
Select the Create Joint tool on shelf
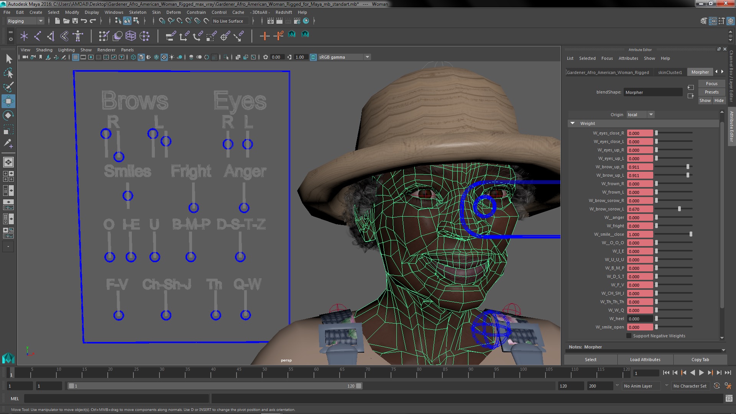(38, 36)
